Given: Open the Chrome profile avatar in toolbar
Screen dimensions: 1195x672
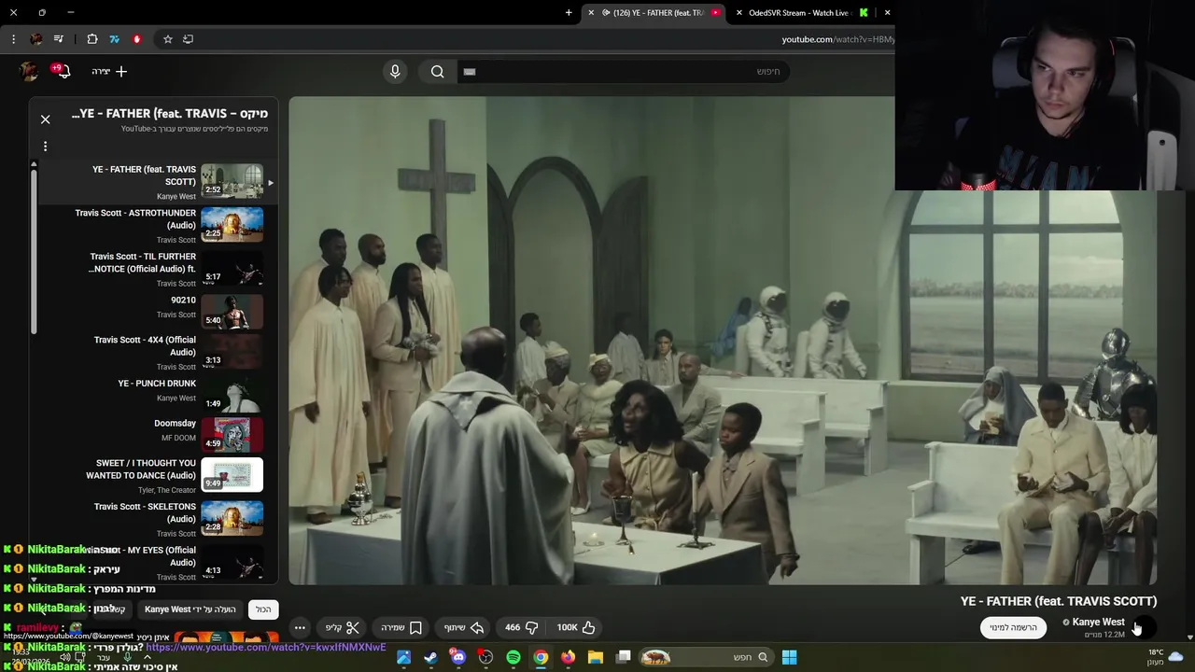Looking at the screenshot, I should click(35, 39).
